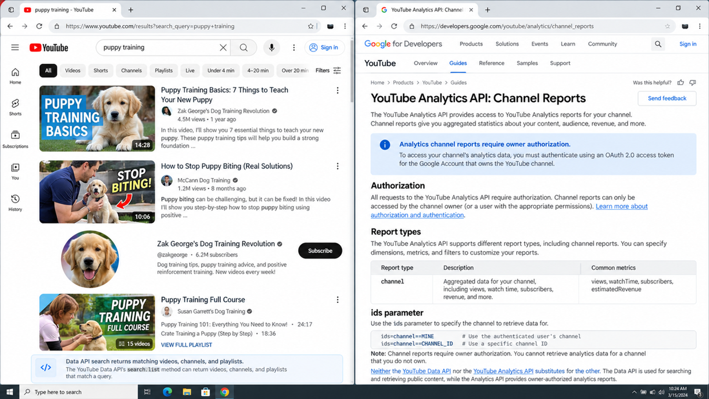Click the YouTube search magnifier button
This screenshot has width=709, height=399.
(x=243, y=47)
